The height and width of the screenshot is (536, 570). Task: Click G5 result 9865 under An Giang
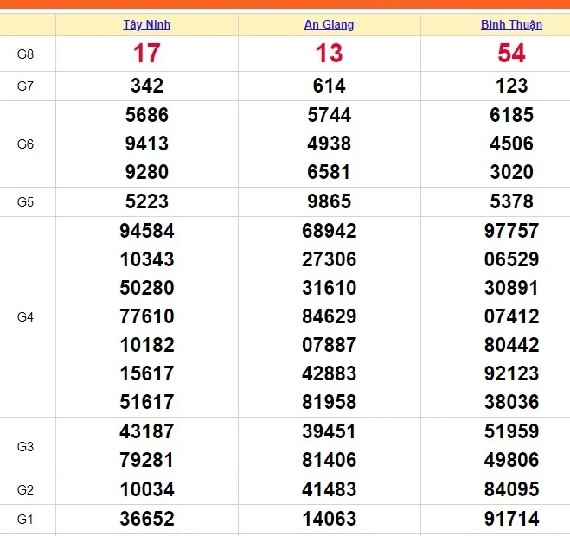click(x=329, y=201)
